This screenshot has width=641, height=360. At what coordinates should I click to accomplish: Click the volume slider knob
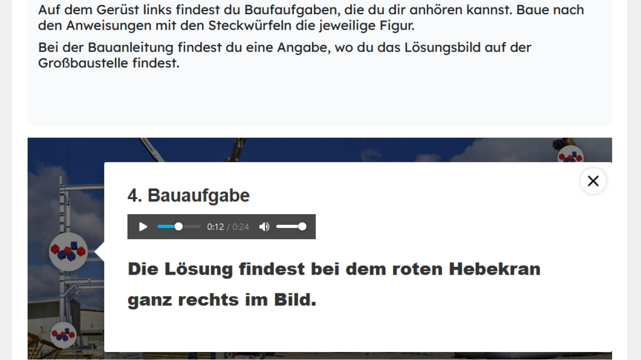[x=302, y=227]
